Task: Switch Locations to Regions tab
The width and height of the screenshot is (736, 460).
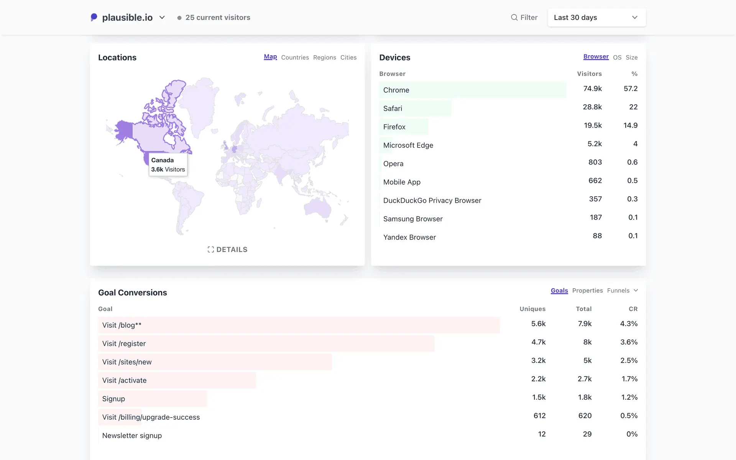Action: click(324, 58)
